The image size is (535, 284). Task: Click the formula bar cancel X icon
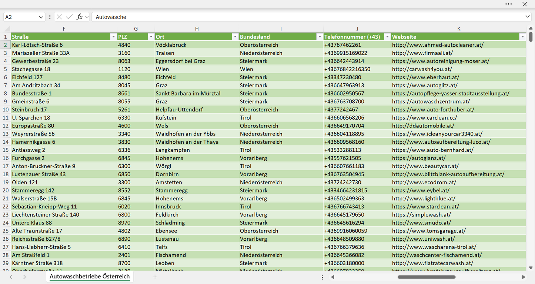[59, 17]
